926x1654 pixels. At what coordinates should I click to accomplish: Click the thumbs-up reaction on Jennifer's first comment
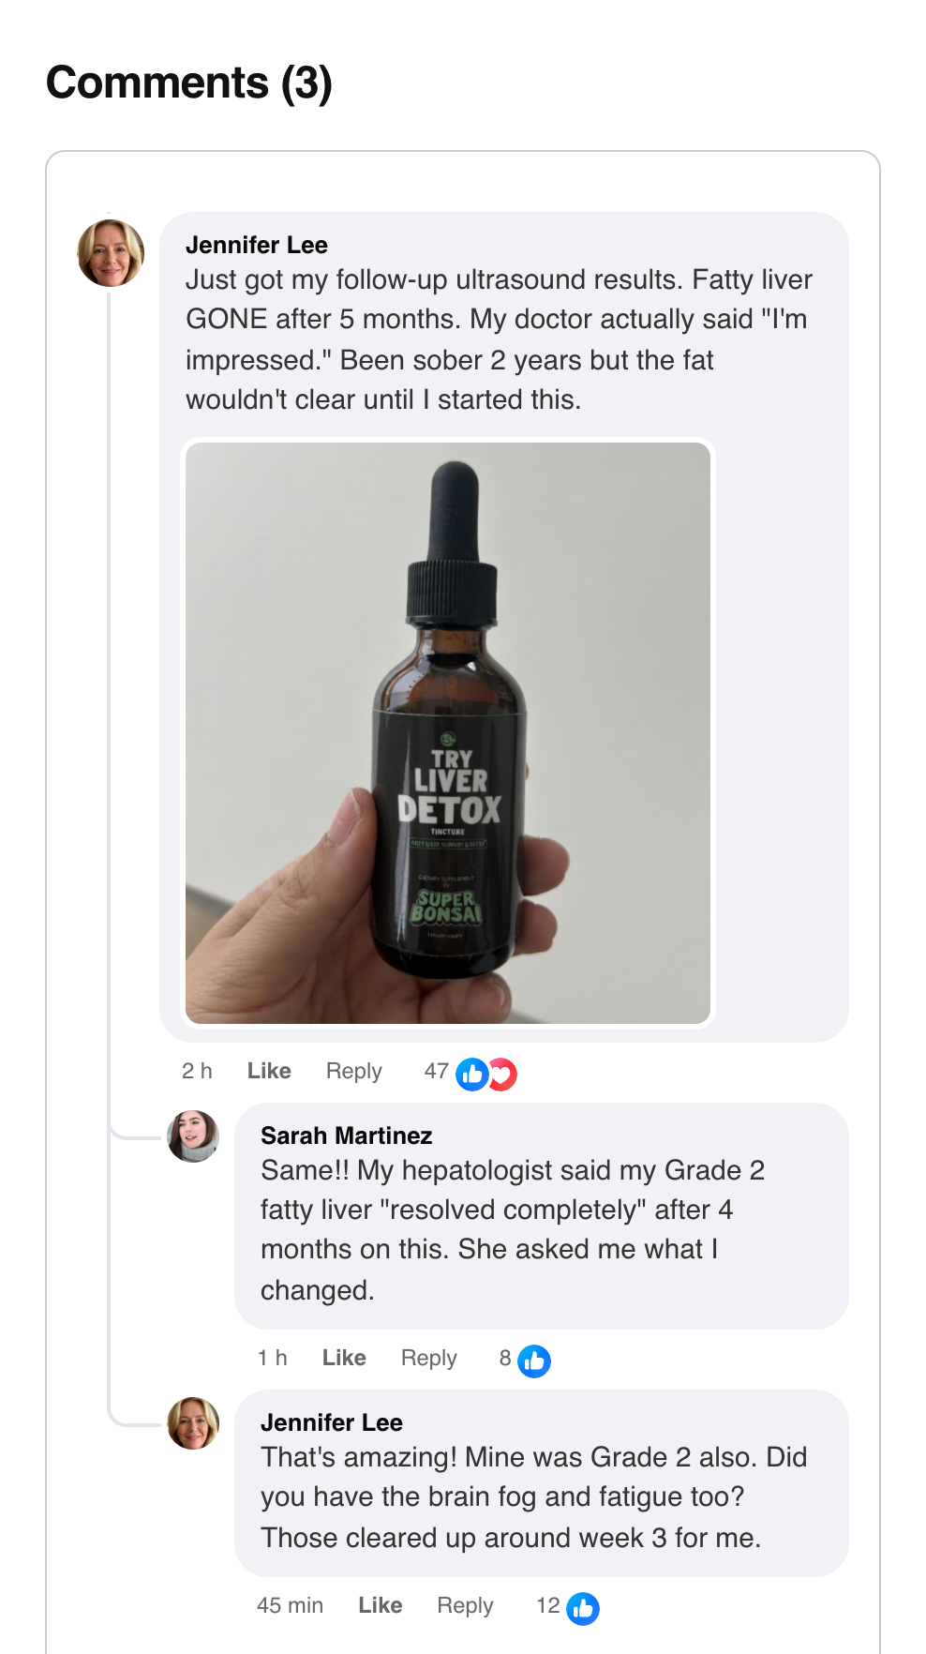(x=472, y=1075)
